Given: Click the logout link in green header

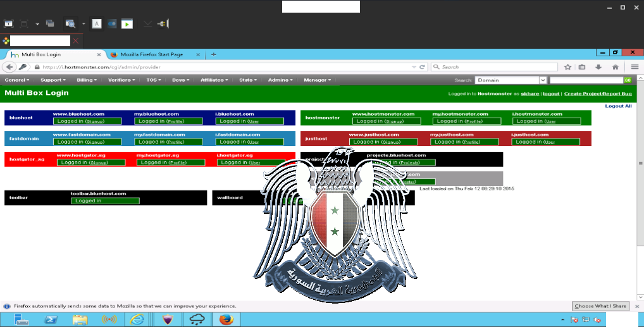Looking at the screenshot, I should point(551,94).
